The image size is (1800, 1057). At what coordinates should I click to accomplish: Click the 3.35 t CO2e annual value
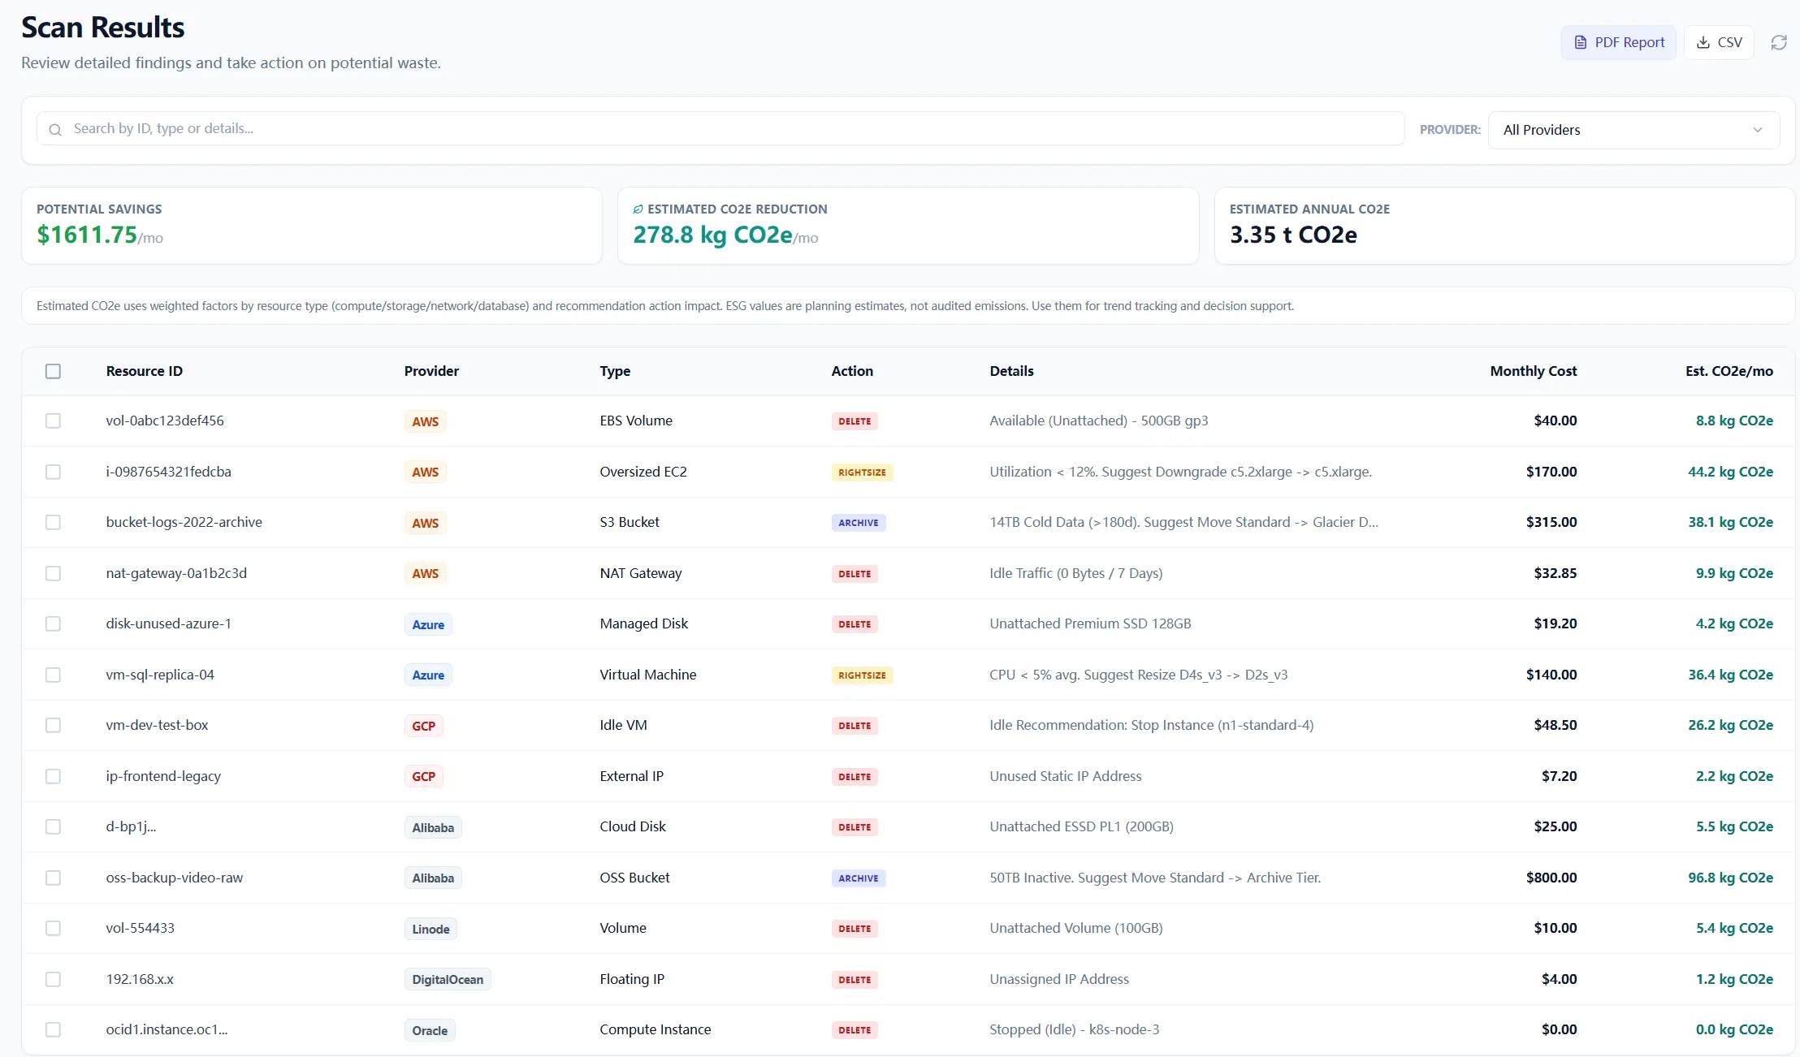tap(1293, 235)
